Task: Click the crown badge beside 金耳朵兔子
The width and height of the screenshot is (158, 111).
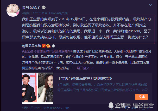Action: (44, 8)
